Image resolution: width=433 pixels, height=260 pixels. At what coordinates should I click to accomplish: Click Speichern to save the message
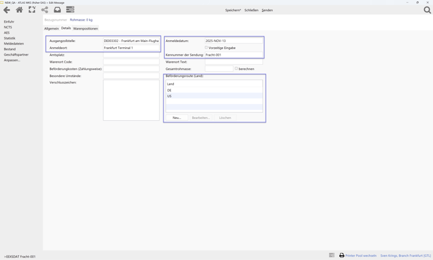(233, 10)
